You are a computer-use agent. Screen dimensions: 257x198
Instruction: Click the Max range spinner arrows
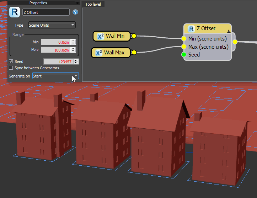[73, 50]
